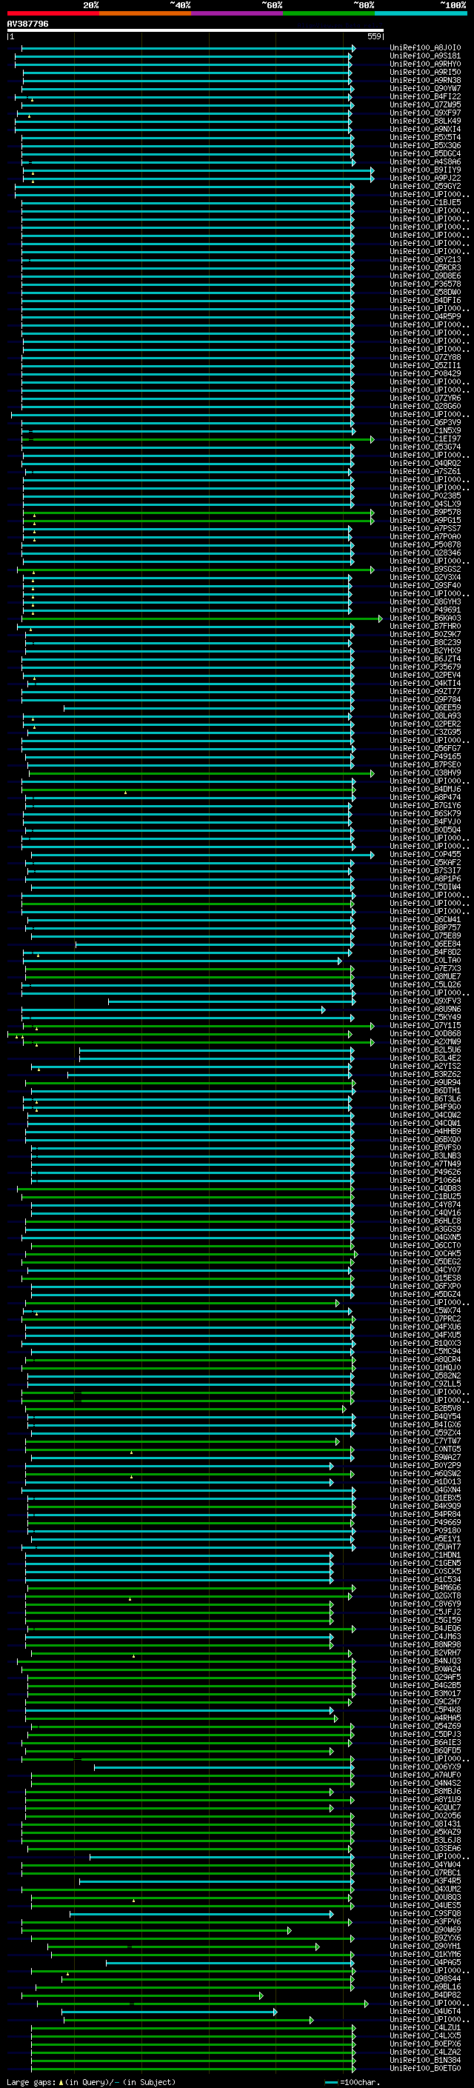Click label UniRef100_Q38HV9

(425, 773)
